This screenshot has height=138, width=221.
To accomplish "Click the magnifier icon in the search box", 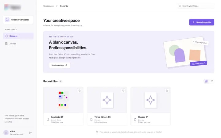I will [180, 6].
